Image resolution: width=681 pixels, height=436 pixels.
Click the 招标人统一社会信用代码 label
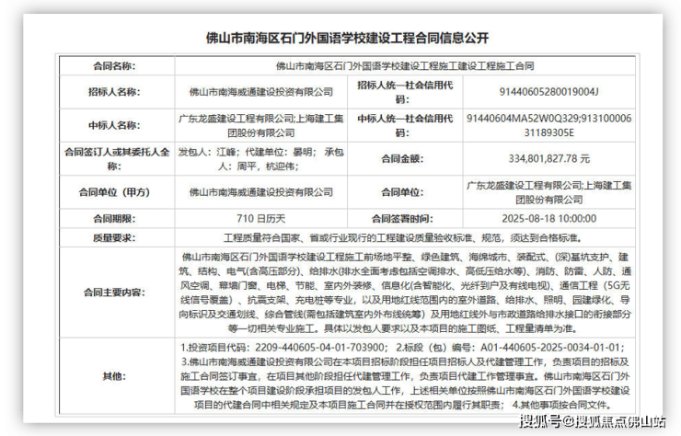pos(404,92)
